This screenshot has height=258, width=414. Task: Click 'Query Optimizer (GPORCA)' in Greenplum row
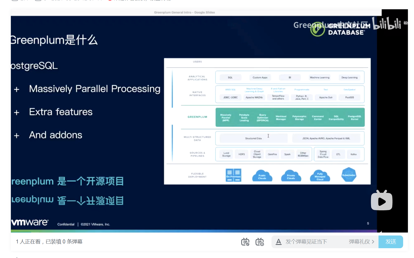coord(262,118)
